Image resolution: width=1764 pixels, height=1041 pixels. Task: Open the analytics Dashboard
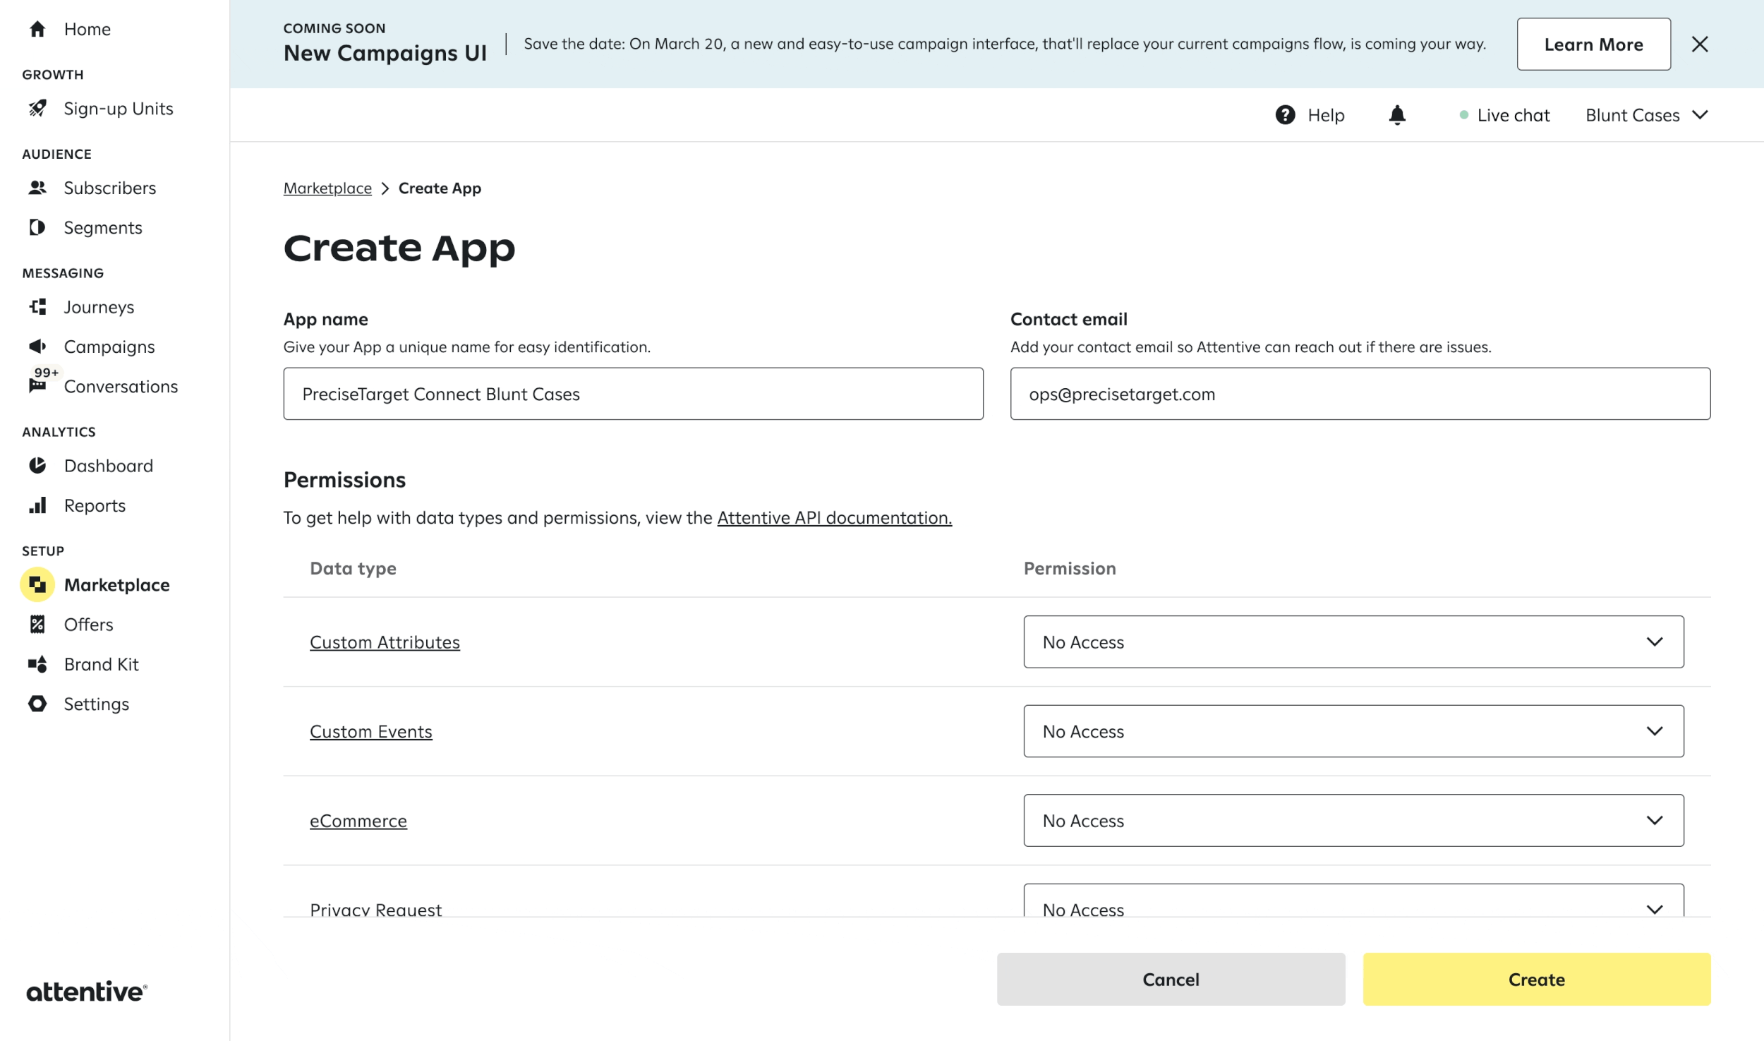pos(108,466)
